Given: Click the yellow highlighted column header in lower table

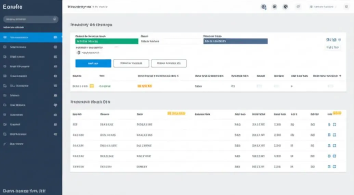Looking at the screenshot, I should 176,113.
